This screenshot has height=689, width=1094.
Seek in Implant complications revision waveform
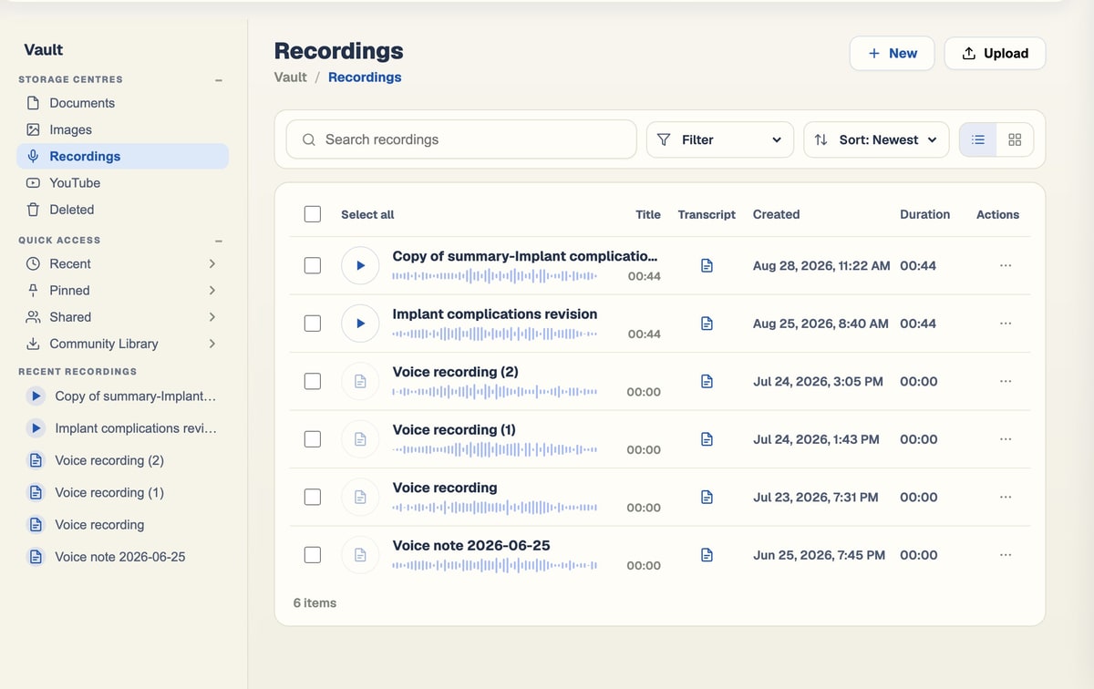495,334
